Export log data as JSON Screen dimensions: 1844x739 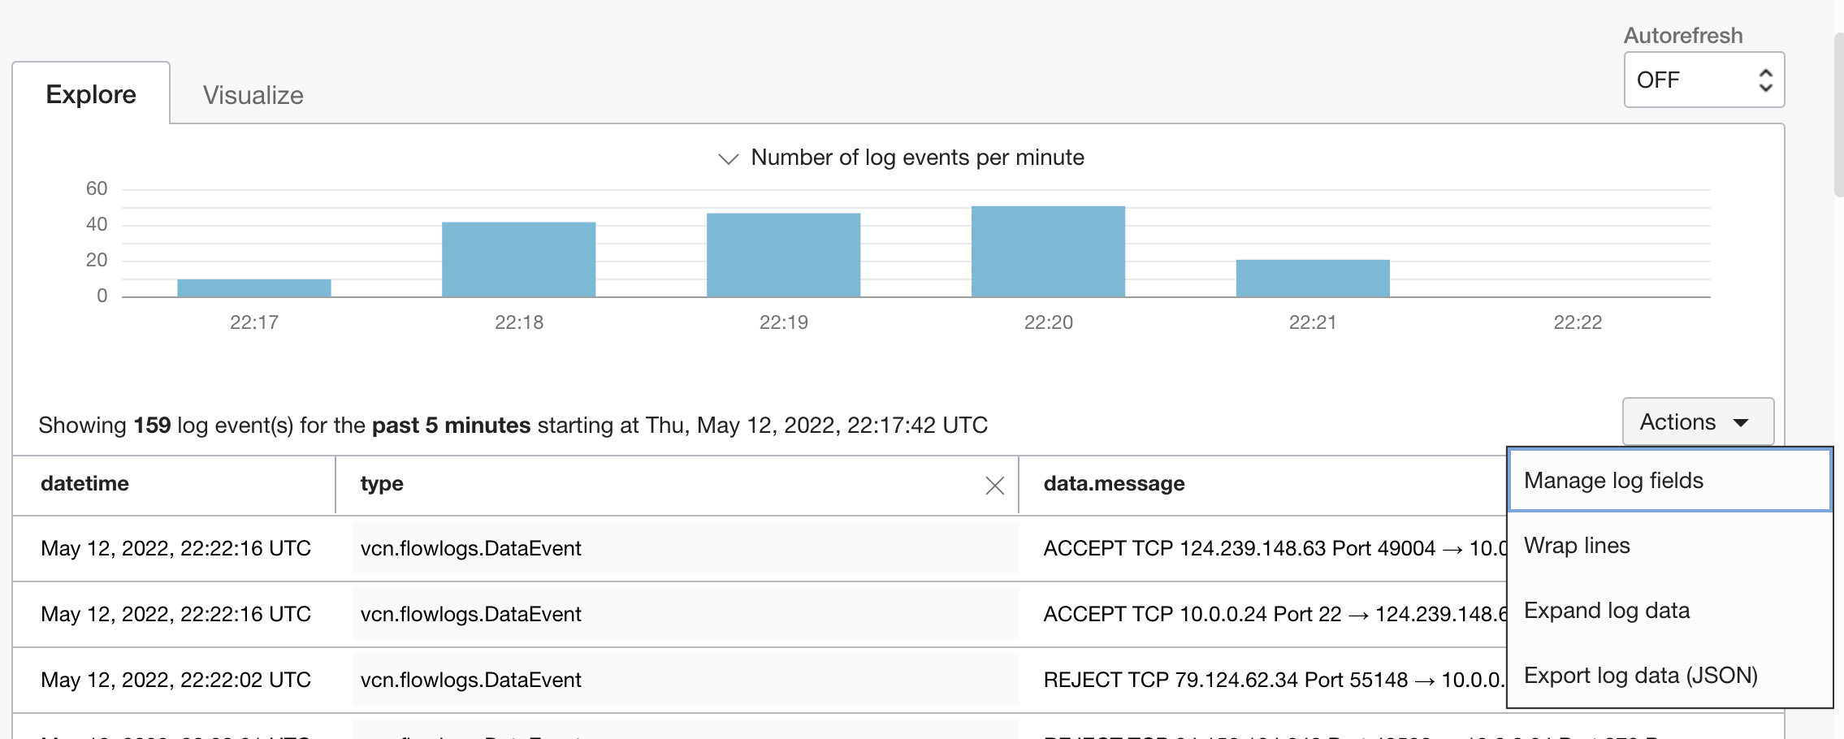pos(1640,675)
